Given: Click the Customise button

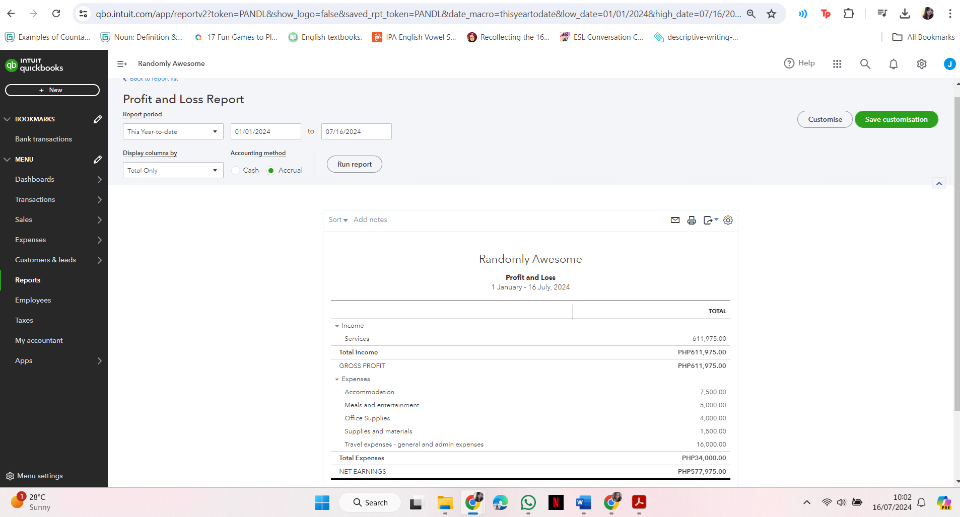Looking at the screenshot, I should [825, 119].
